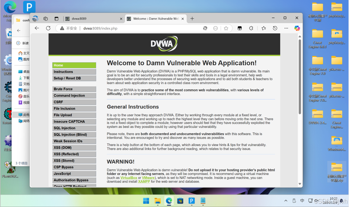Open the favorites list icon
Image resolution: width=349 pixels, height=207 pixels.
tap(264, 28)
